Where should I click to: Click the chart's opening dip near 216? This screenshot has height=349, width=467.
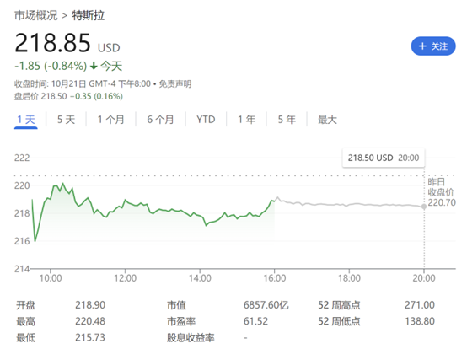(x=35, y=240)
